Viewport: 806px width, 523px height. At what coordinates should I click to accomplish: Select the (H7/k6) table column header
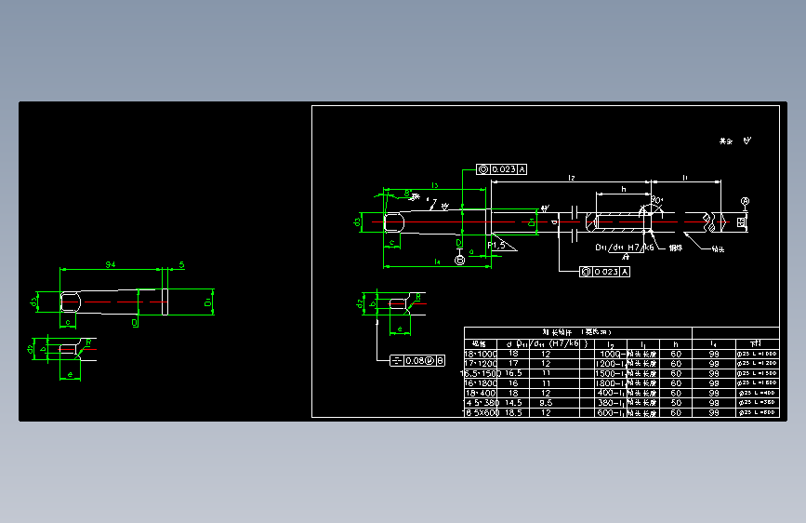[x=567, y=343]
